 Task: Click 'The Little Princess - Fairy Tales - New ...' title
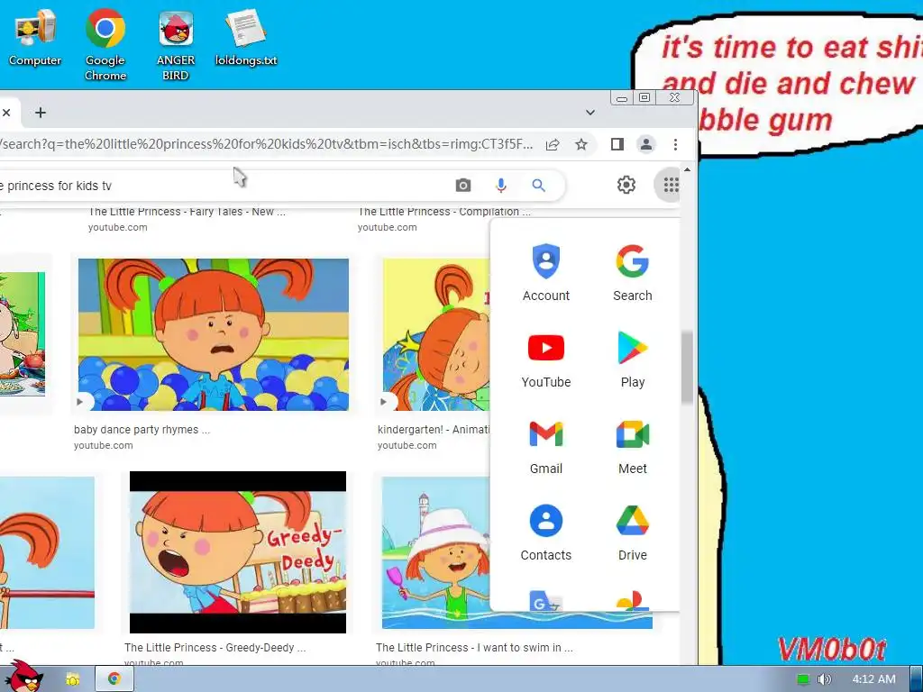[187, 212]
